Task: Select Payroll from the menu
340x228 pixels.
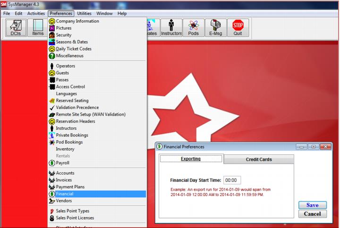Action: (x=63, y=163)
